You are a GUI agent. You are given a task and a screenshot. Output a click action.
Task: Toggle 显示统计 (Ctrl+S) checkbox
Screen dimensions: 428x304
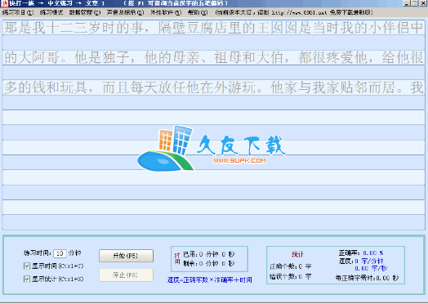point(27,279)
